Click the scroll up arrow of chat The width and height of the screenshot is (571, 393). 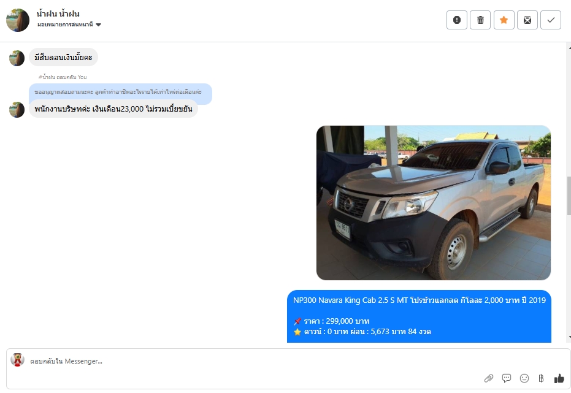click(569, 47)
